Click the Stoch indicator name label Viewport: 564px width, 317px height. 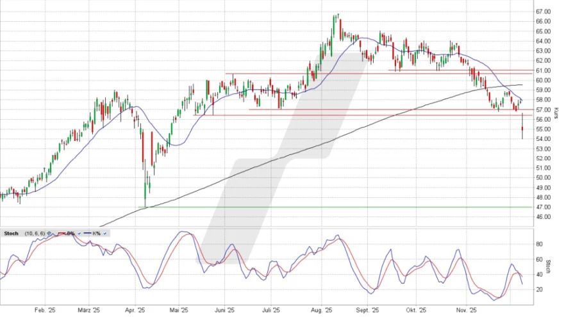[11, 233]
